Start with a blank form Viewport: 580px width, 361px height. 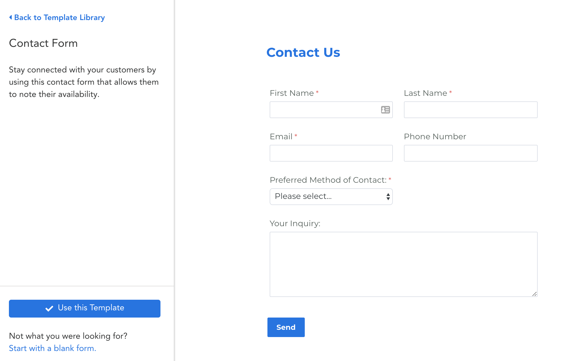[52, 348]
